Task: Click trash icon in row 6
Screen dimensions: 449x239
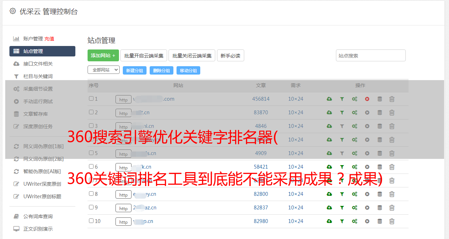Action: pos(392,167)
